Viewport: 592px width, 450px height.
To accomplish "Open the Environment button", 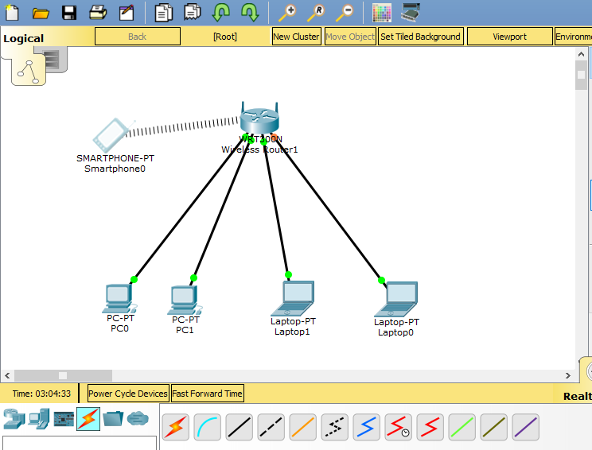I will coord(573,37).
